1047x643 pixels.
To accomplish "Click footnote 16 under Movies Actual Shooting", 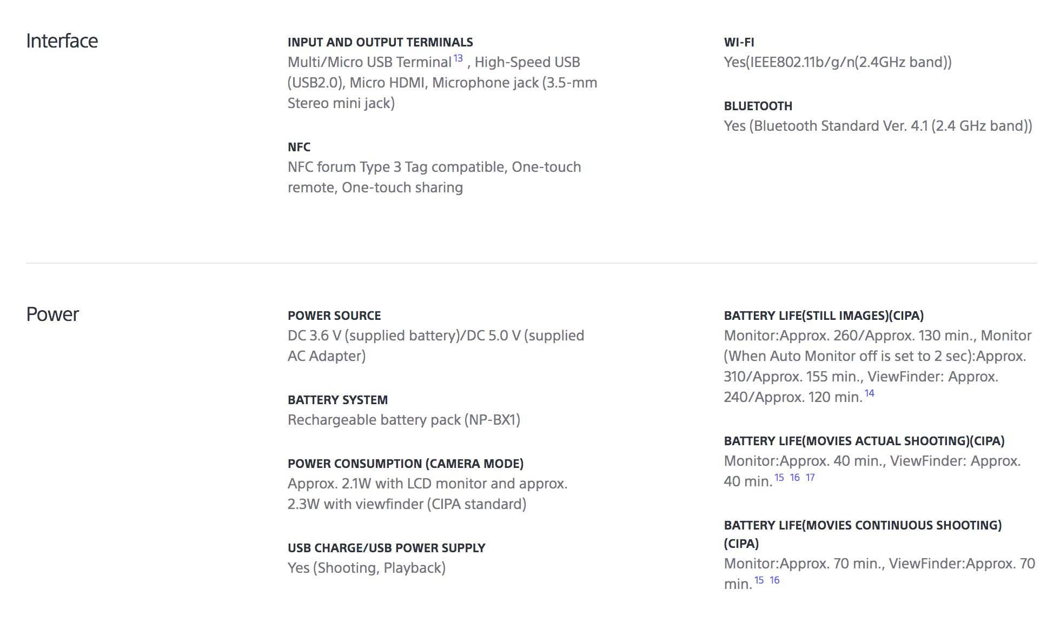I will (x=795, y=478).
